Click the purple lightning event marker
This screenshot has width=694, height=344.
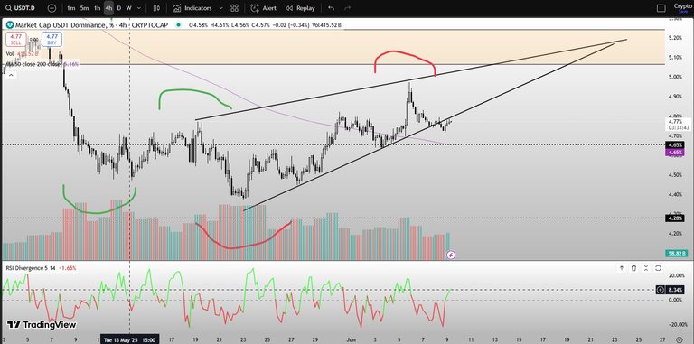(451, 255)
